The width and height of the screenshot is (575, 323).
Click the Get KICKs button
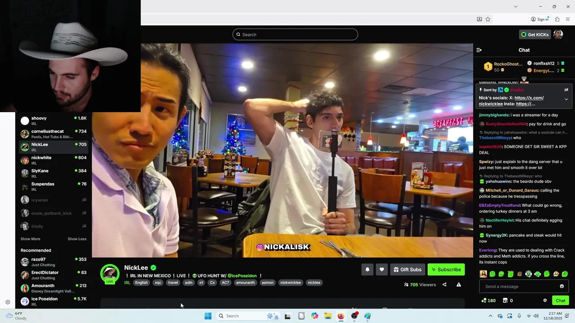point(535,35)
